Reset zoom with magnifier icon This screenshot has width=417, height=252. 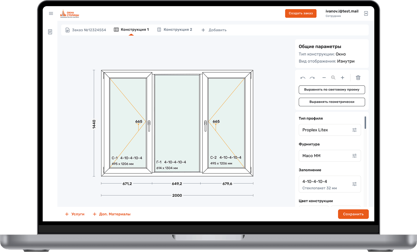pos(333,78)
